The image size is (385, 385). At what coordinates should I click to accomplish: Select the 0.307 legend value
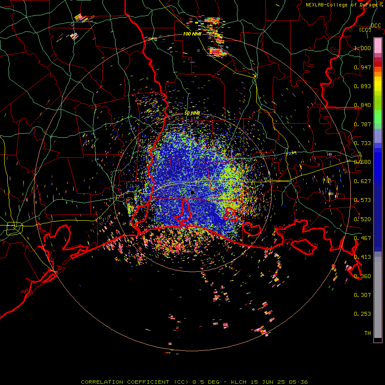click(x=362, y=295)
